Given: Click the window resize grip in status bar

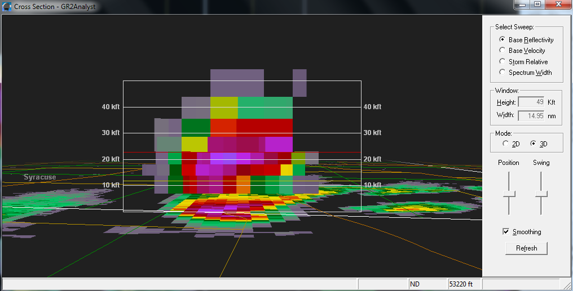Looking at the screenshot, I should point(567,285).
